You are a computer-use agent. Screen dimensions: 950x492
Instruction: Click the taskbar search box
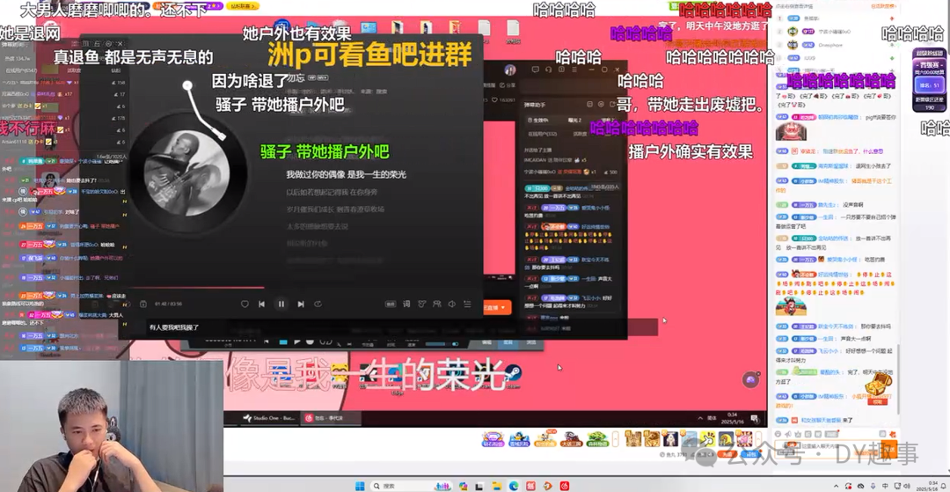coord(411,486)
